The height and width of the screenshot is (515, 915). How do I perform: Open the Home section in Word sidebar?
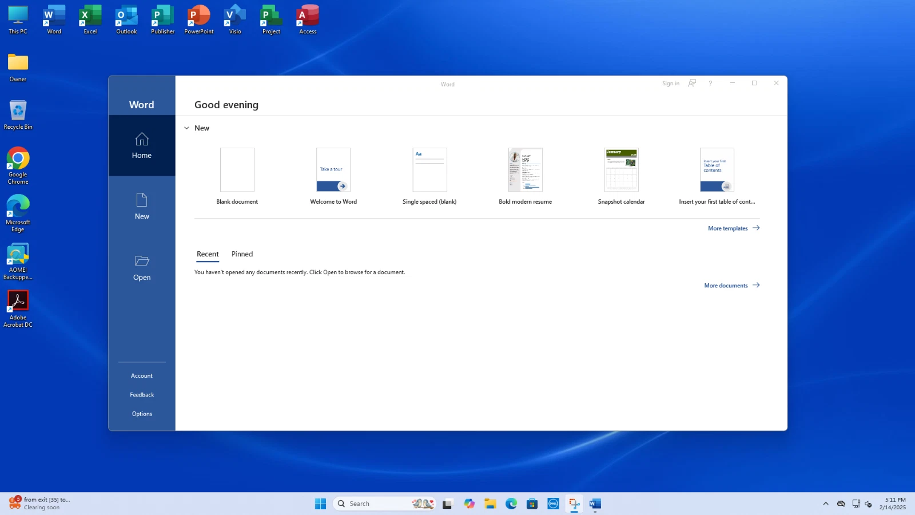click(142, 145)
